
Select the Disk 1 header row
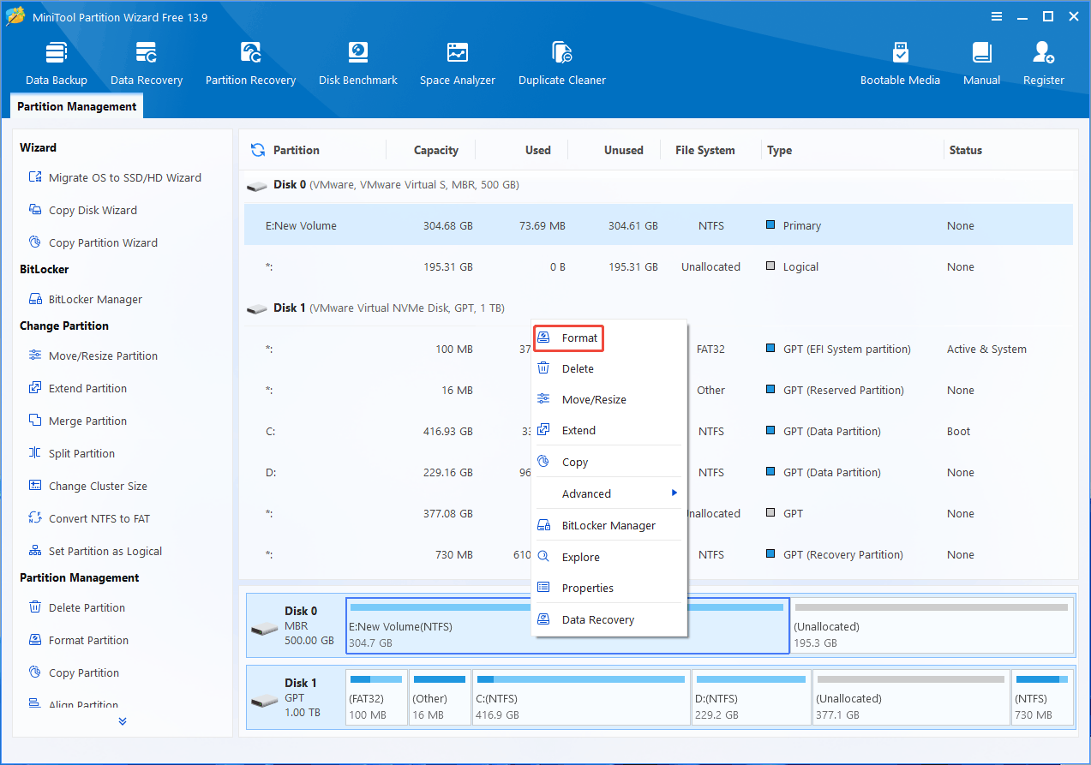coord(658,308)
